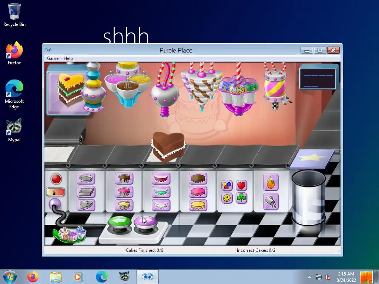Image resolution: width=379 pixels, height=284 pixels.
Task: Activate the flame candle button
Action: 271,183
